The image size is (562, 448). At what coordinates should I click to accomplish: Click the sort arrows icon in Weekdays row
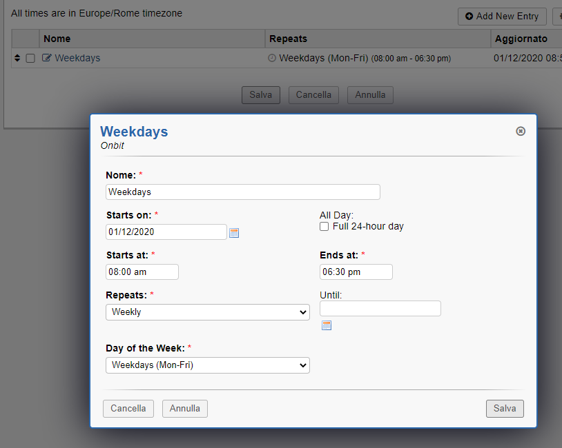[17, 59]
